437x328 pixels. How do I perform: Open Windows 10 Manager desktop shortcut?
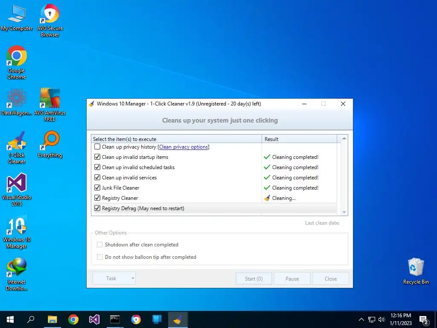[17, 232]
